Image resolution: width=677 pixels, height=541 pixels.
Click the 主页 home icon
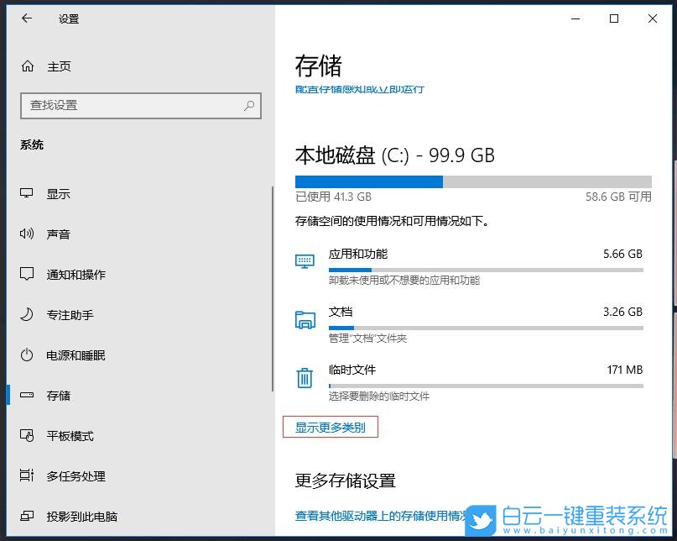click(x=25, y=66)
